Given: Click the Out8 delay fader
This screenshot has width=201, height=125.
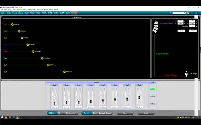Looking at the screenshot, I should (139, 97).
